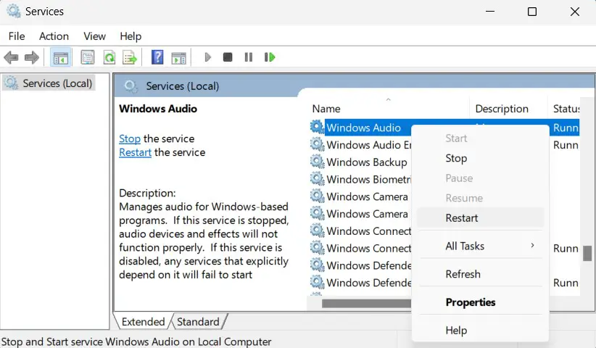This screenshot has width=596, height=348.
Task: Click the Stop the service link
Action: click(130, 138)
